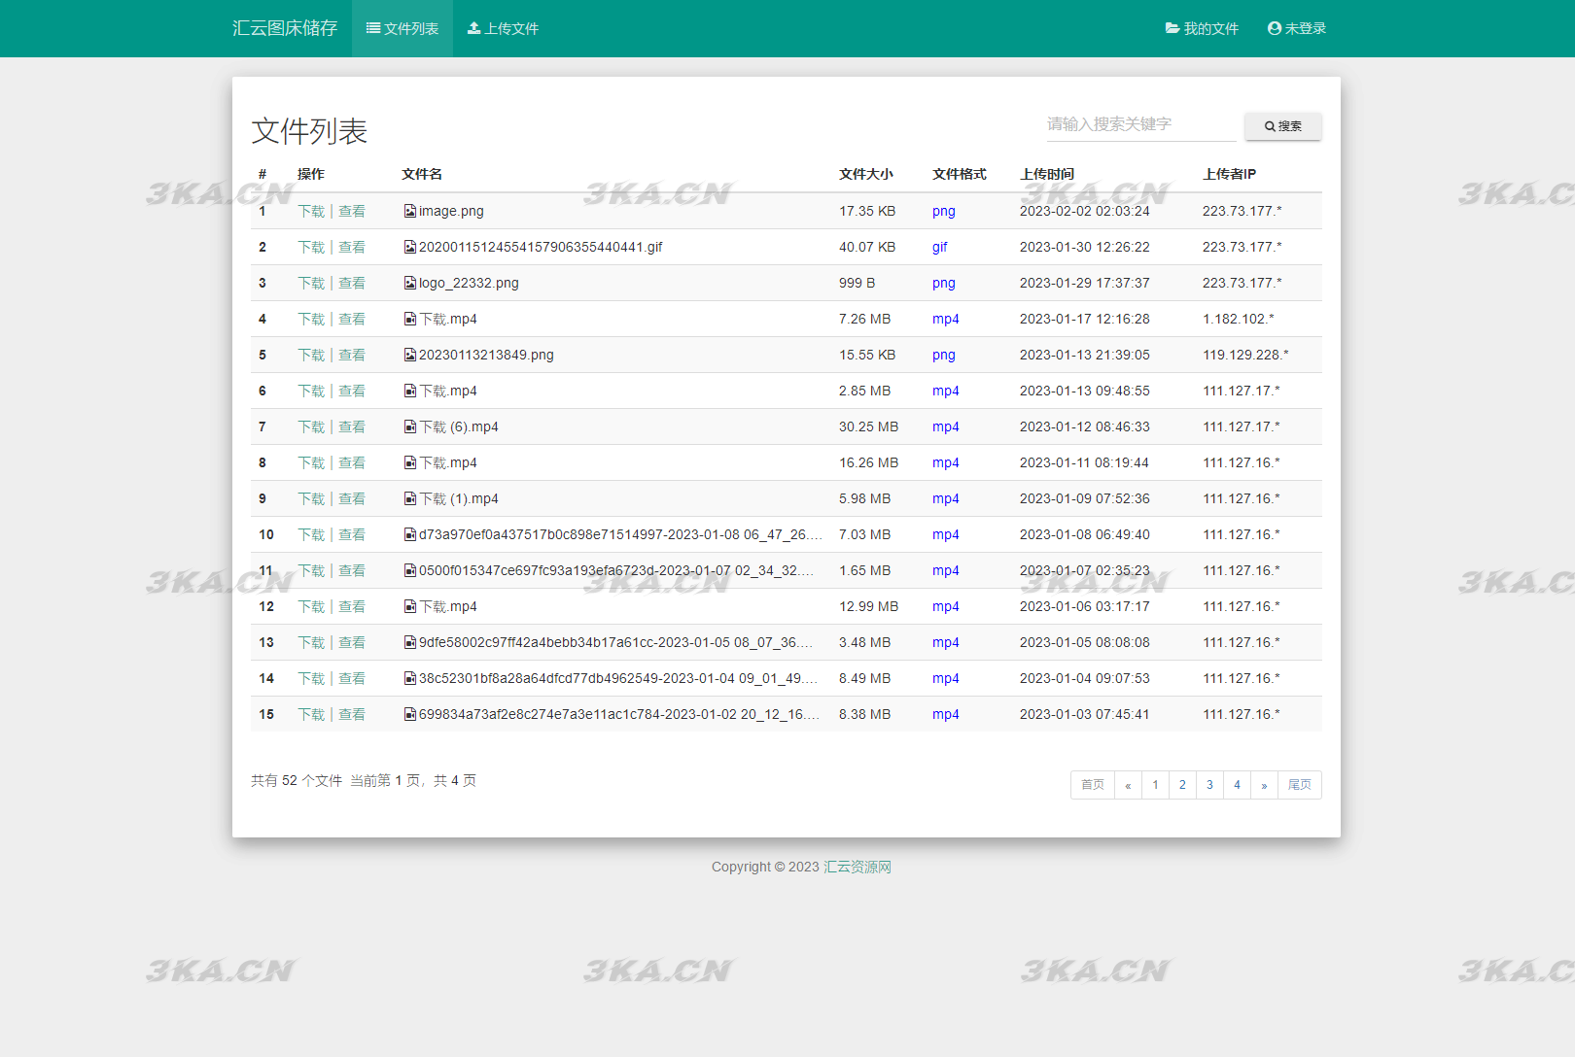Click the gif file icon for 2020011512455415790635544044 1.gif
1575x1057 pixels.
pyautogui.click(x=410, y=247)
